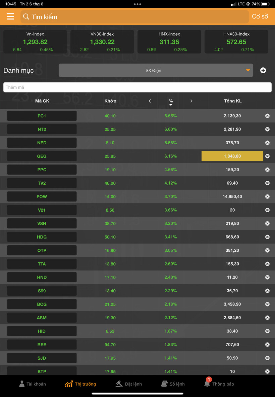Open the Vn-Index summary card

(x=35, y=42)
